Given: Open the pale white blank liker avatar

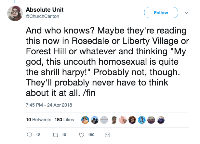Looking at the screenshot, I should coord(104,120).
